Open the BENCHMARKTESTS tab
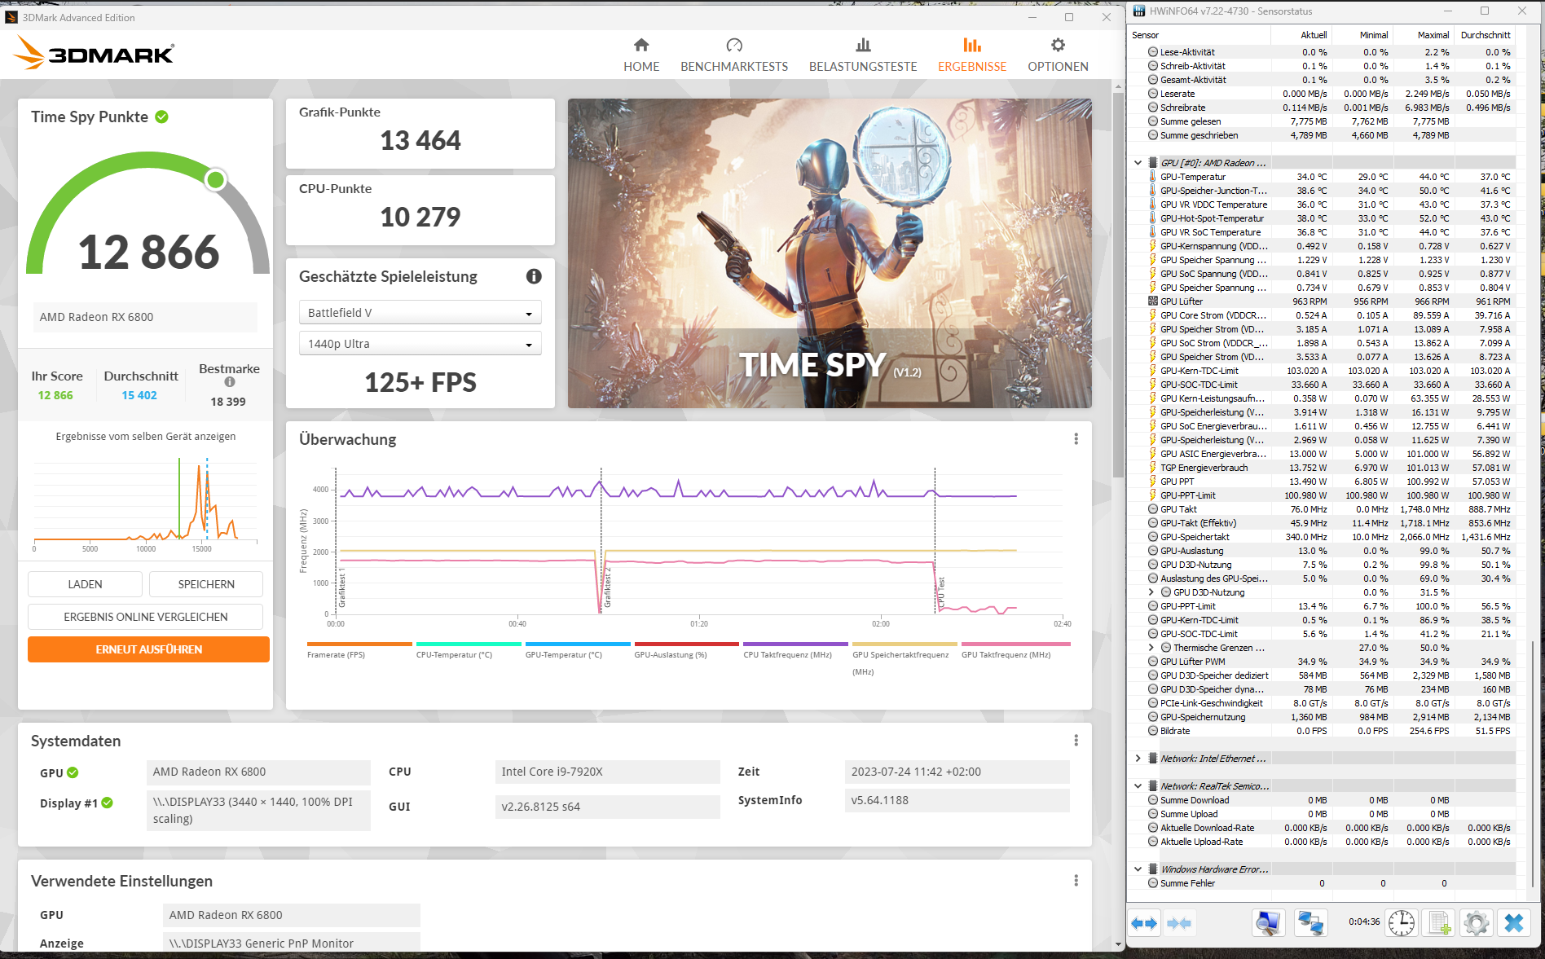 [x=734, y=55]
